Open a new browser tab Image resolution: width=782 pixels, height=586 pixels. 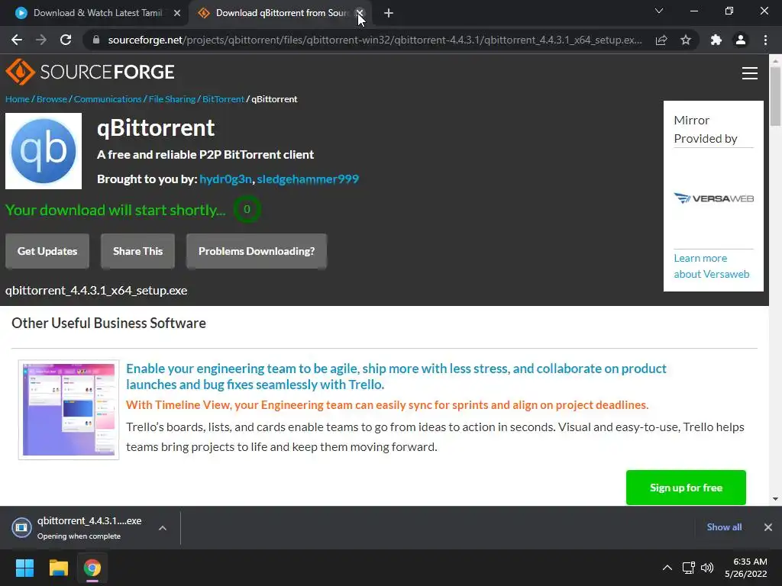pyautogui.click(x=389, y=13)
